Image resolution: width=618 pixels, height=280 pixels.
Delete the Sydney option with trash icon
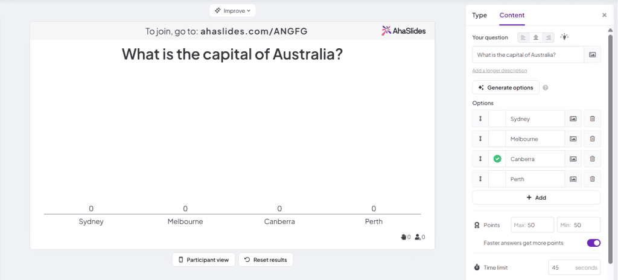point(592,119)
